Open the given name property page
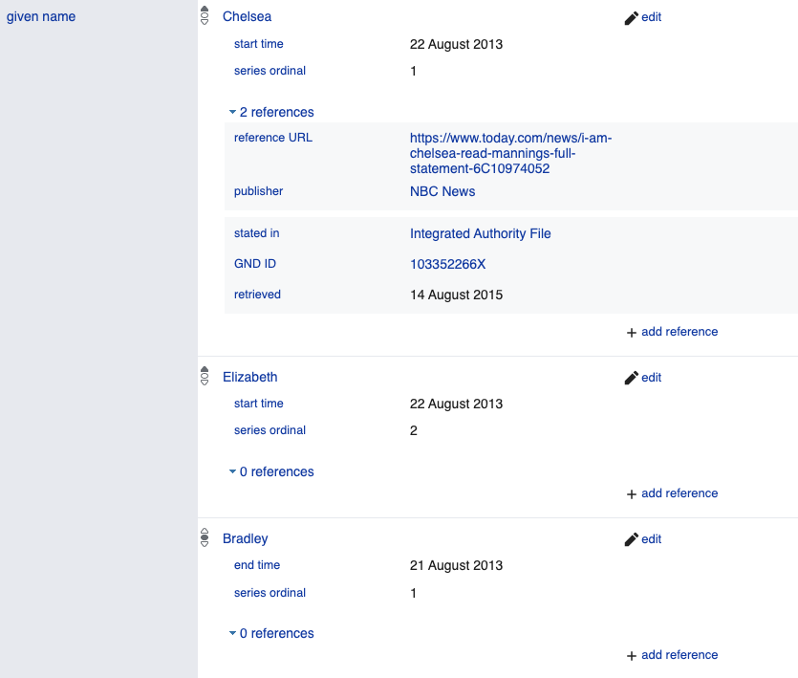This screenshot has height=678, width=798. [x=41, y=17]
